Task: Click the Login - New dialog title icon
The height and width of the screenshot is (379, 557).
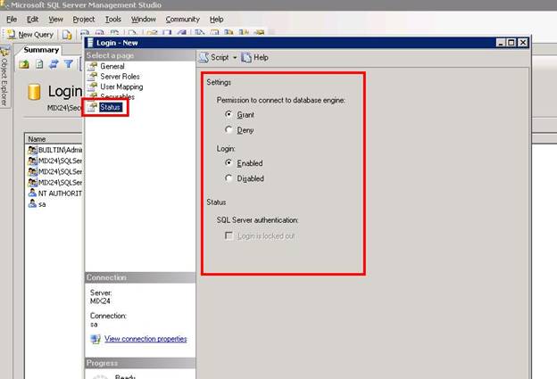Action: (90, 43)
